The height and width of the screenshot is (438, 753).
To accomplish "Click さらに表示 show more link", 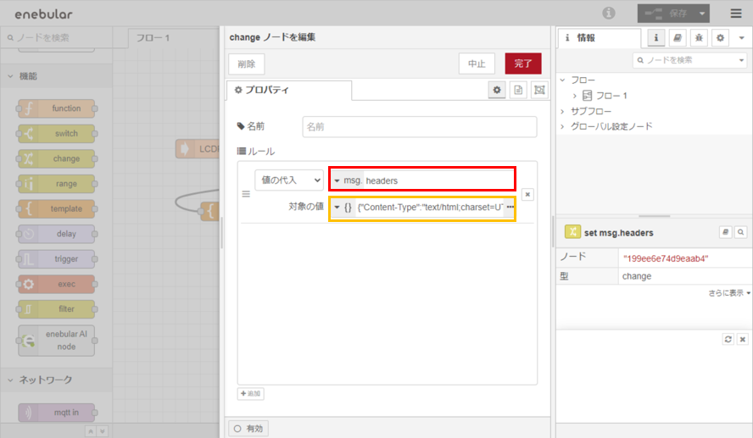I will [x=729, y=292].
